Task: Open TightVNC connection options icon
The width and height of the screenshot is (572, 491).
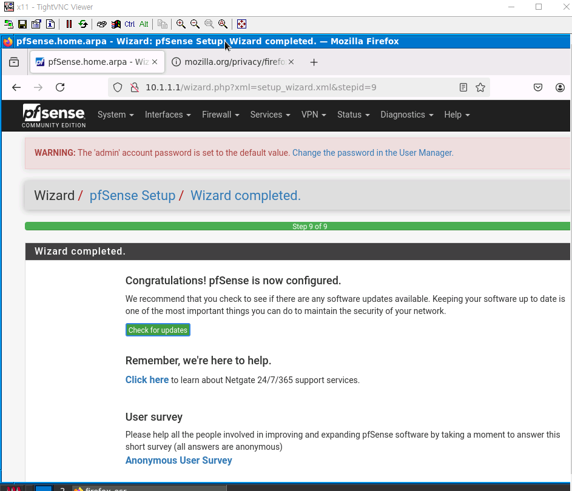Action: [36, 24]
